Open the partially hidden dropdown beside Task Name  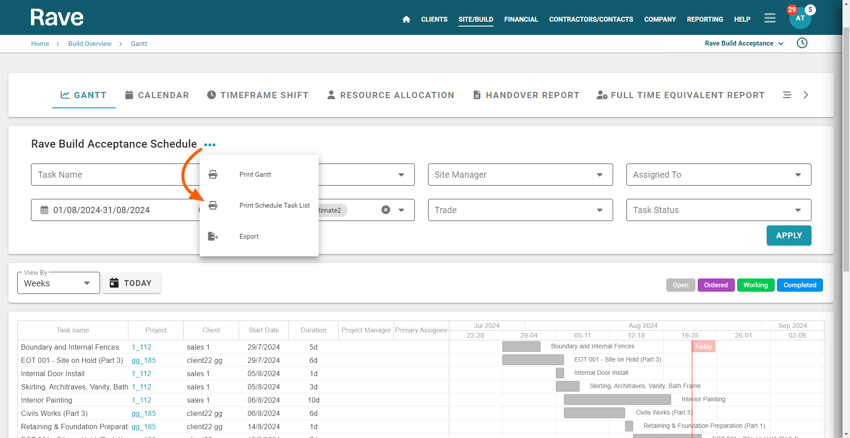coord(401,175)
